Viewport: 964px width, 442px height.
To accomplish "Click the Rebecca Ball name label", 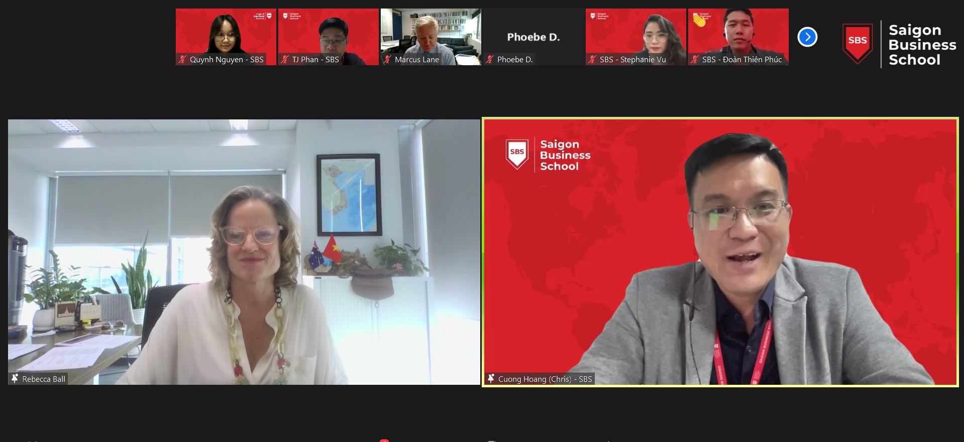I will pyautogui.click(x=44, y=379).
